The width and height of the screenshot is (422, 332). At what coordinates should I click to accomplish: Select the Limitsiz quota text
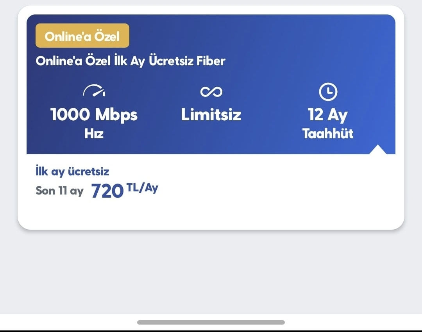tap(211, 115)
